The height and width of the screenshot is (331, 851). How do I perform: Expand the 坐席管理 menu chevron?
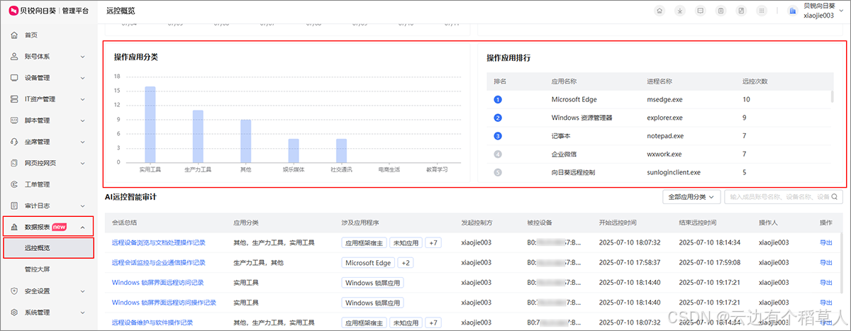tap(82, 141)
